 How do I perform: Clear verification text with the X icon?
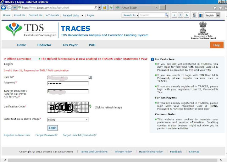tap(87, 119)
